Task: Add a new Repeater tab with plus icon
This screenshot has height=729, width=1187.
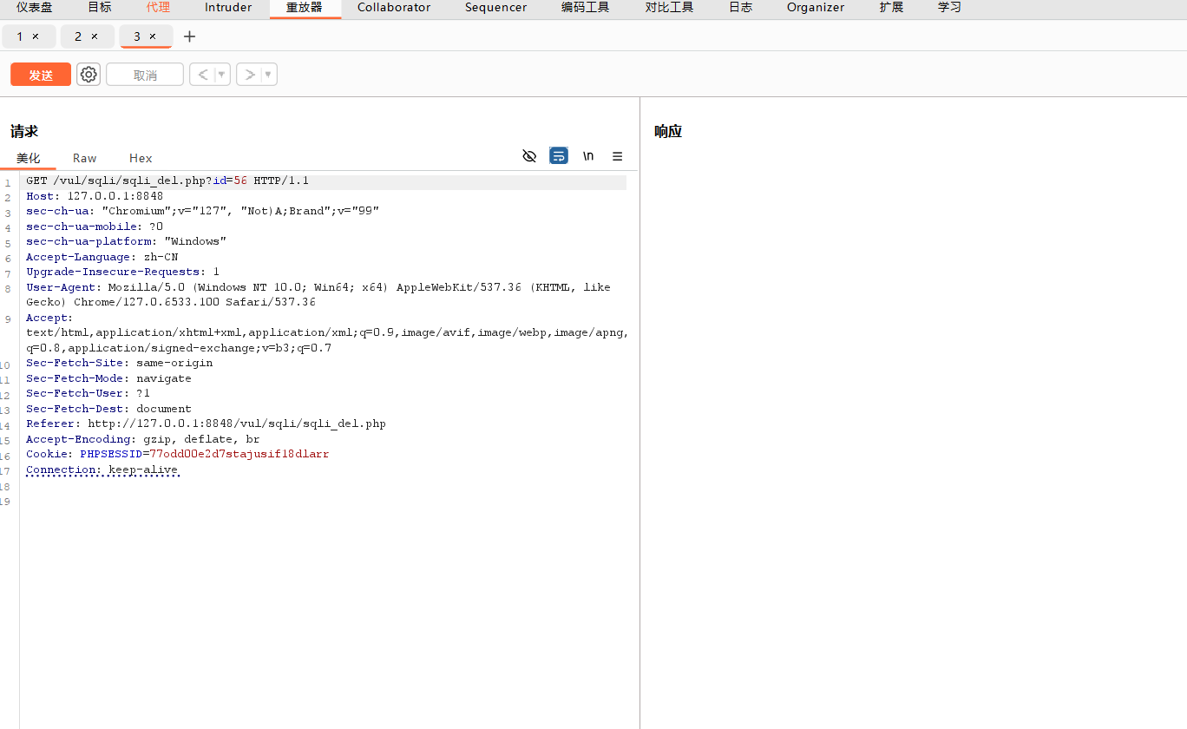Action: click(190, 36)
